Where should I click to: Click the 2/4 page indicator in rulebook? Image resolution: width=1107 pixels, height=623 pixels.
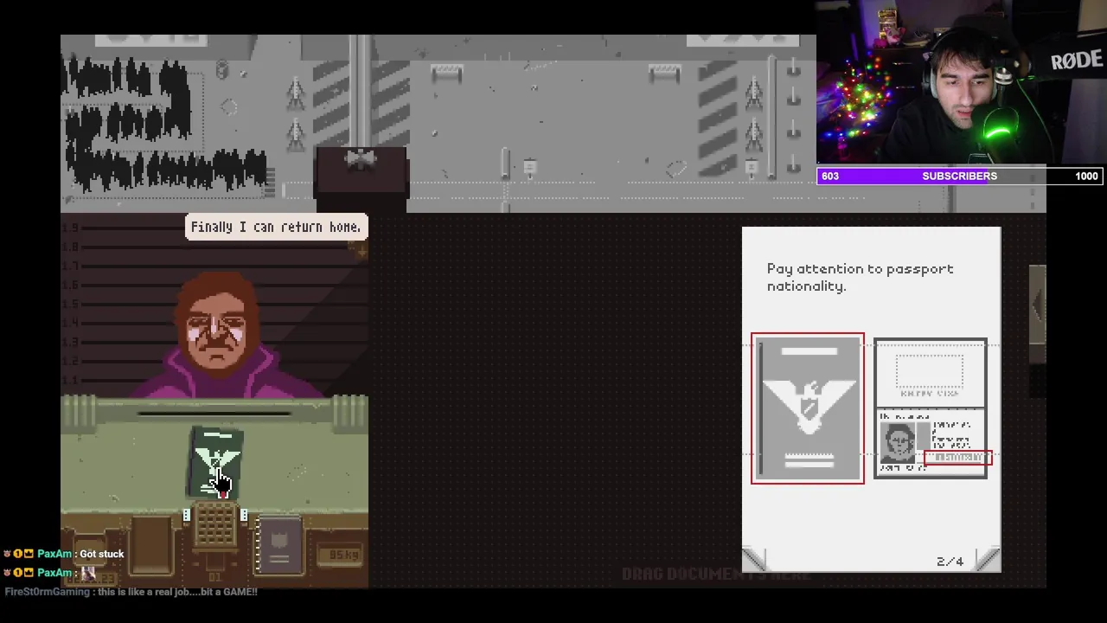(x=950, y=562)
